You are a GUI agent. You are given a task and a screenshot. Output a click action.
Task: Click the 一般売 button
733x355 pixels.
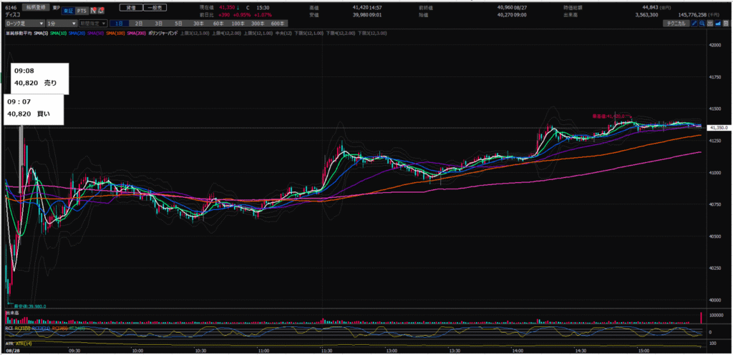click(154, 8)
